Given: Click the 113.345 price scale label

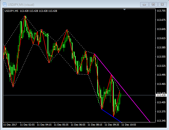Looking at the screenshot, I should pos(161,121).
